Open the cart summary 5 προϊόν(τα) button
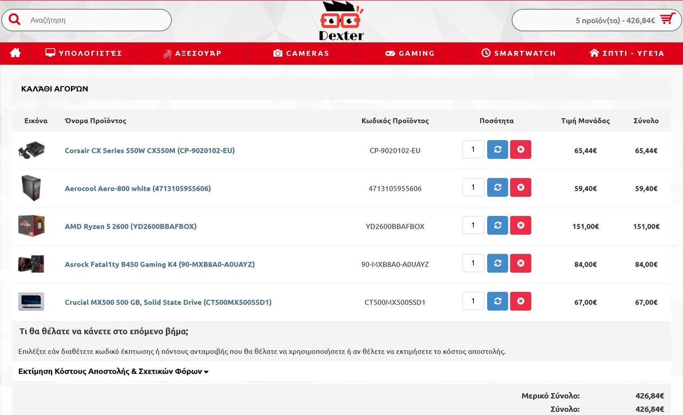683x415 pixels. [597, 20]
